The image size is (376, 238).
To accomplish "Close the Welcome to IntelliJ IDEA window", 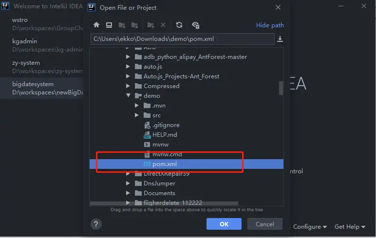I will [363, 6].
